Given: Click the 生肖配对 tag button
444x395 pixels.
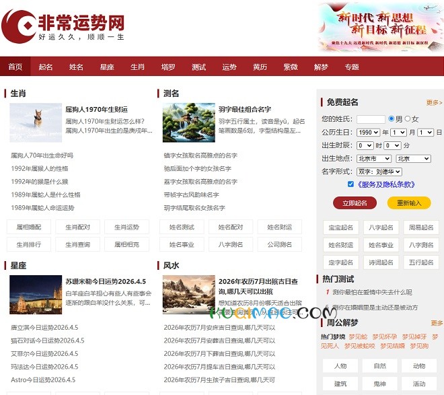Looking at the screenshot, I should point(78,227).
